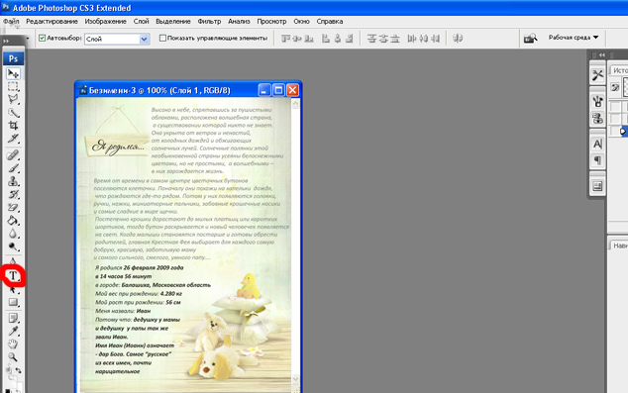This screenshot has height=393, width=628.
Task: Pick the Lasso tool
Action: click(13, 99)
